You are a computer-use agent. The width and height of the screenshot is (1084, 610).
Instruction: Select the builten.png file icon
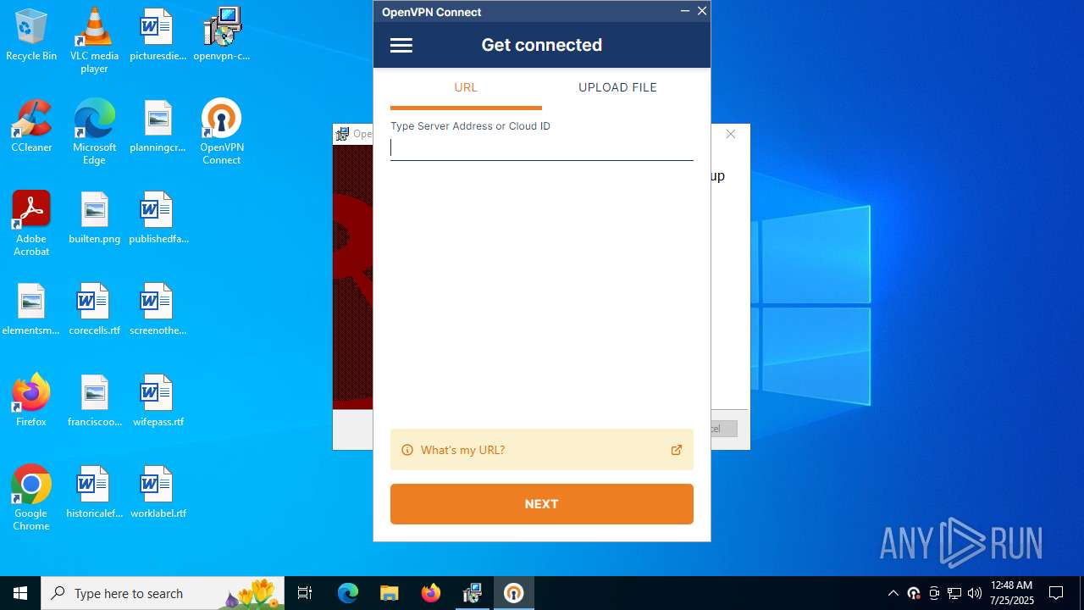point(94,218)
